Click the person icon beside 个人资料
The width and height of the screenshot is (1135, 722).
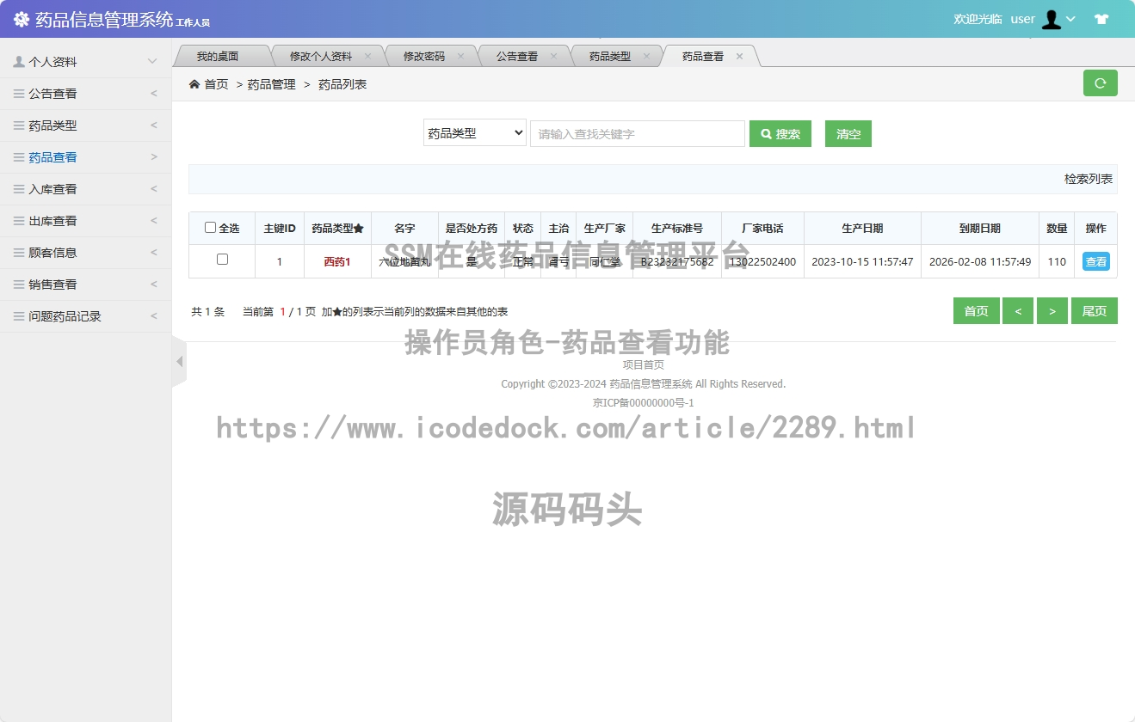pyautogui.click(x=19, y=62)
